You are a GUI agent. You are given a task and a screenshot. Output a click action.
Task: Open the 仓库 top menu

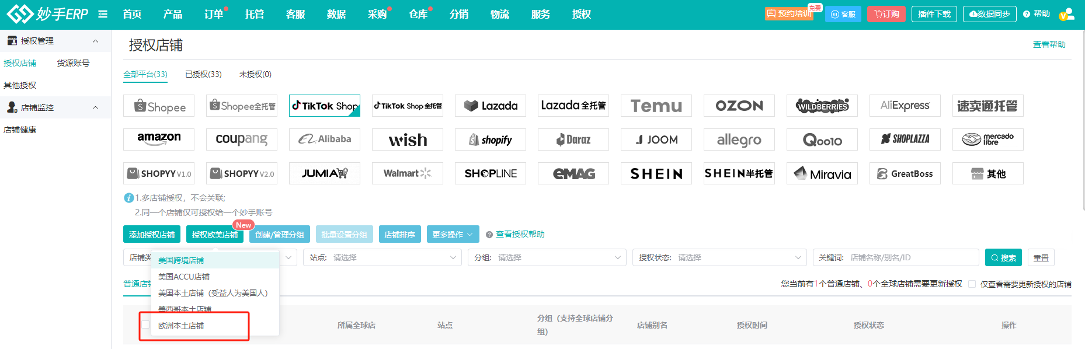(x=418, y=14)
